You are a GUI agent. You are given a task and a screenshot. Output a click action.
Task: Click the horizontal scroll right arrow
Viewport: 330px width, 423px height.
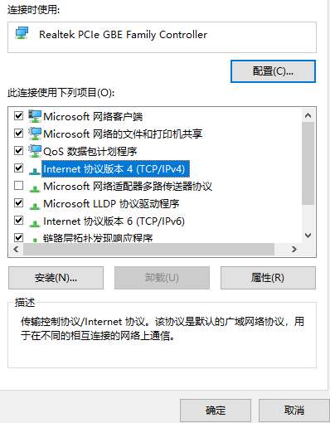[x=294, y=250]
